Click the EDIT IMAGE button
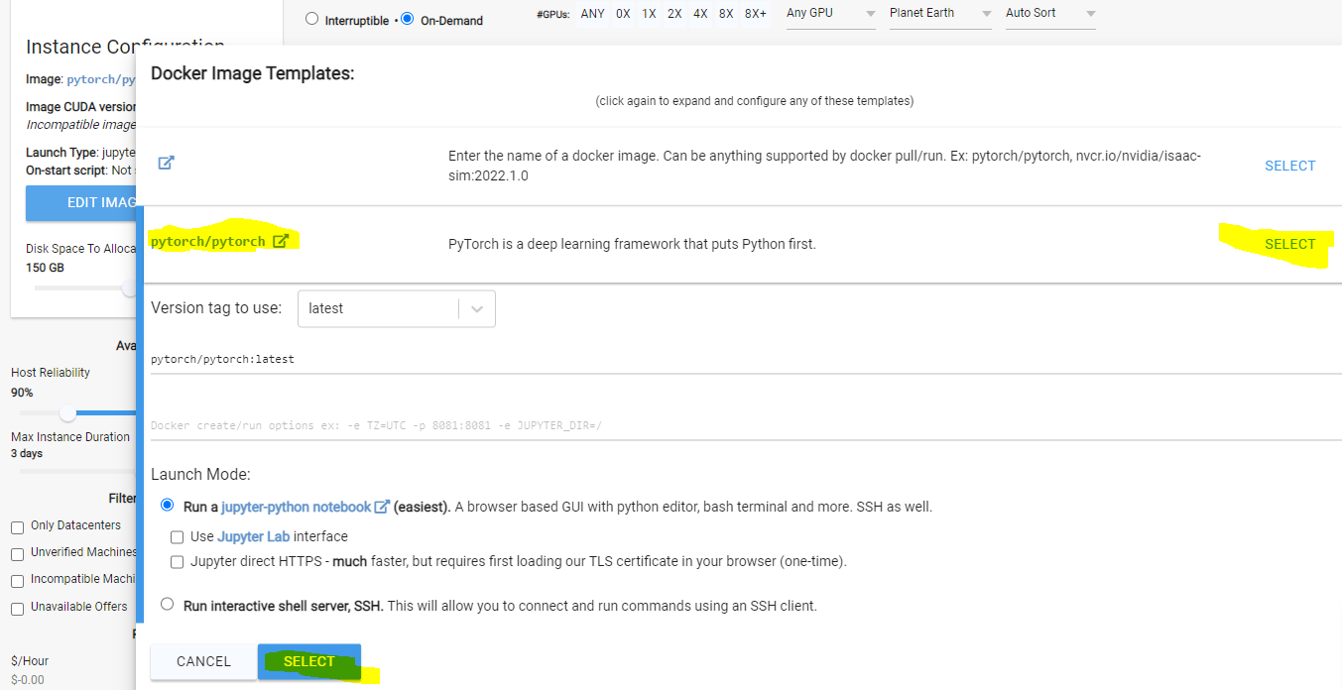 (81, 202)
